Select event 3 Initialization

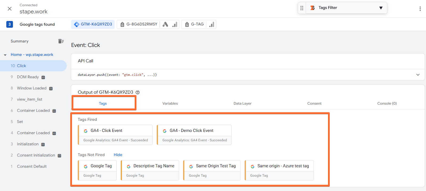(x=28, y=144)
